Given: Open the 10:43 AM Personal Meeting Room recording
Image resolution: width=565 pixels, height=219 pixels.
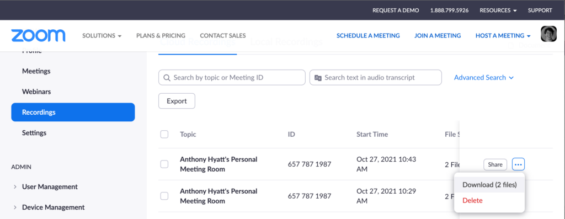Looking at the screenshot, I should point(218,164).
